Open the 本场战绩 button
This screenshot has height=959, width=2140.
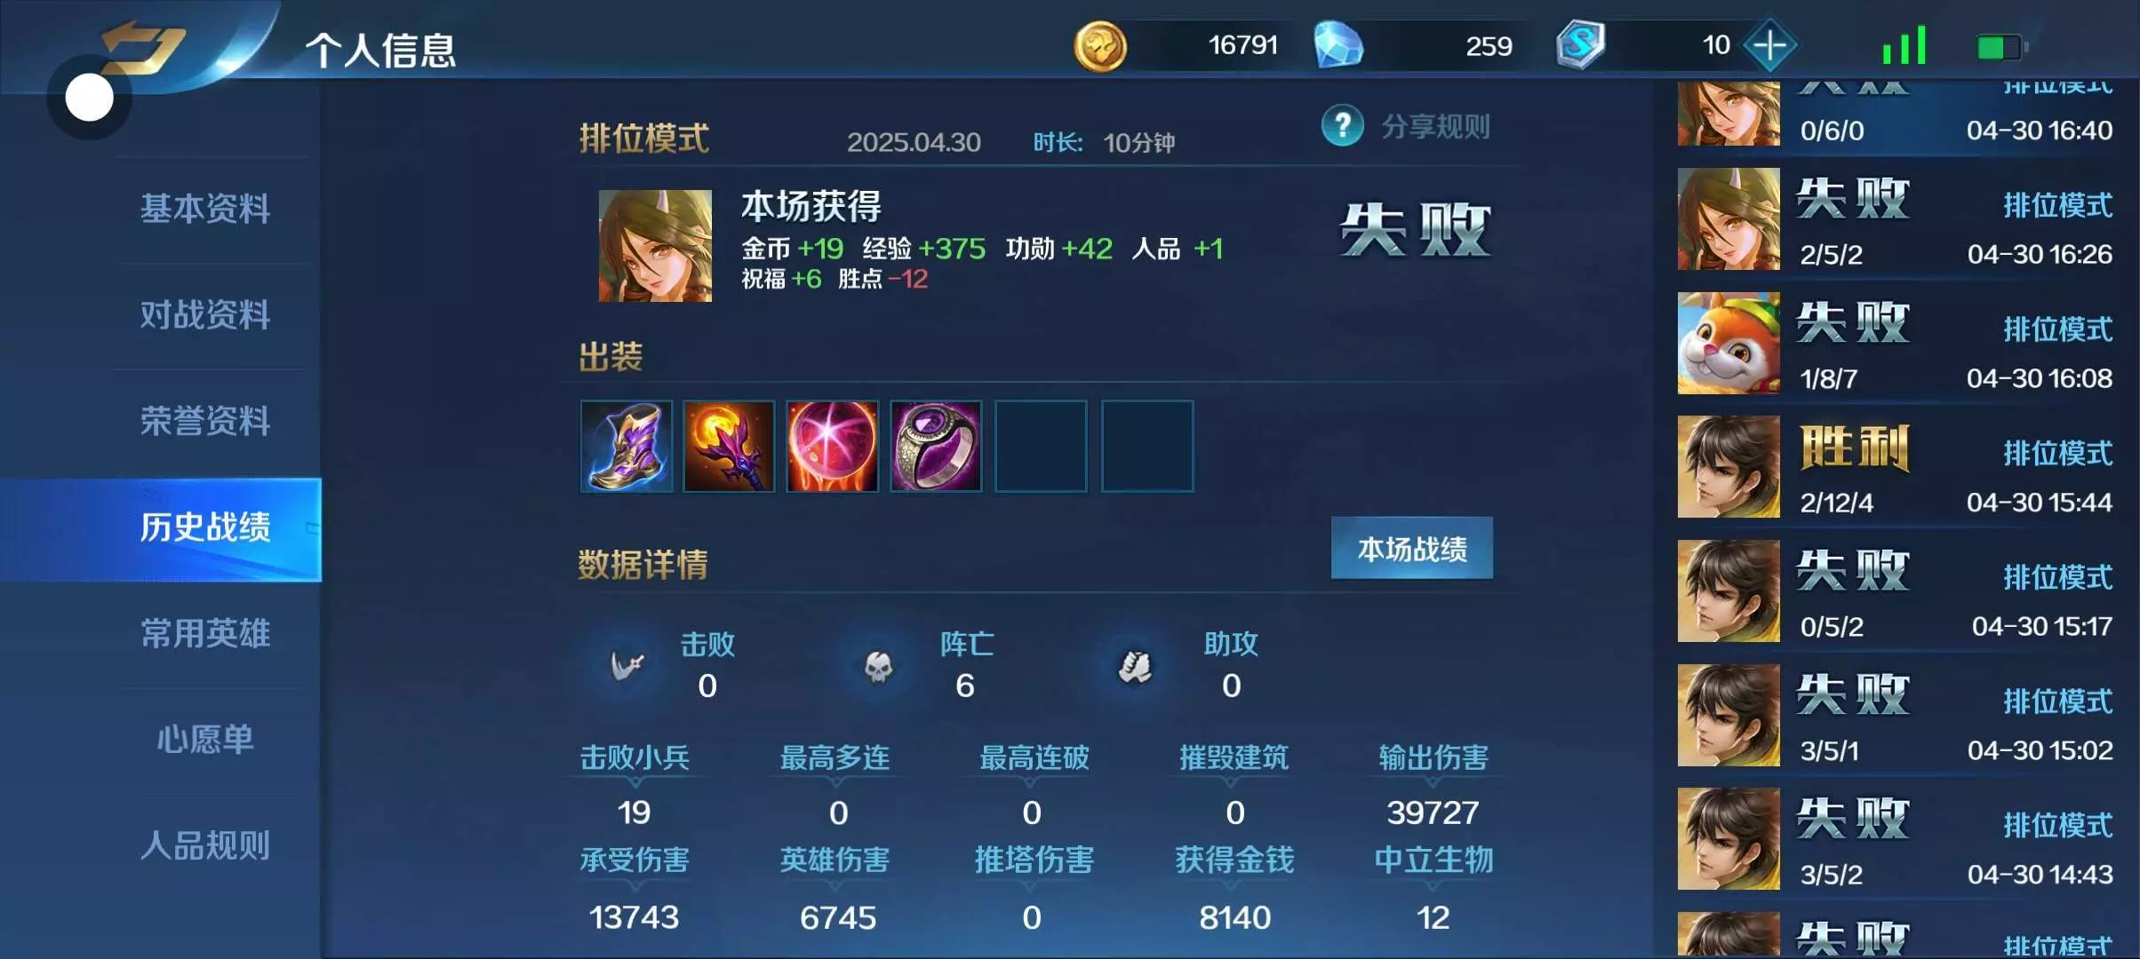click(x=1411, y=549)
